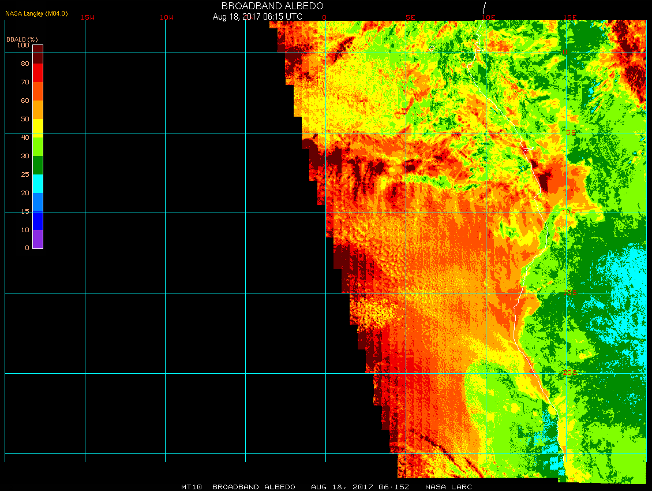Image resolution: width=652 pixels, height=491 pixels.
Task: Click the NASA Langley (M04.0) label
Action: [36, 13]
